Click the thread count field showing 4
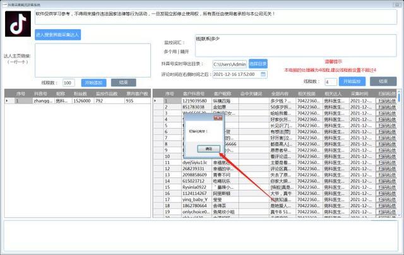 tap(331, 82)
